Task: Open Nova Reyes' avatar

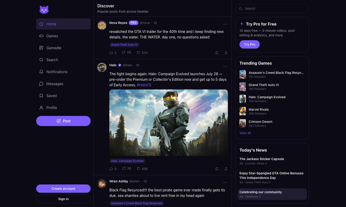Action: [102, 25]
